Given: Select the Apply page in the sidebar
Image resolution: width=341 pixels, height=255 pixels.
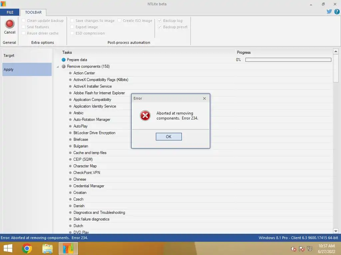Looking at the screenshot, I should tap(27, 69).
